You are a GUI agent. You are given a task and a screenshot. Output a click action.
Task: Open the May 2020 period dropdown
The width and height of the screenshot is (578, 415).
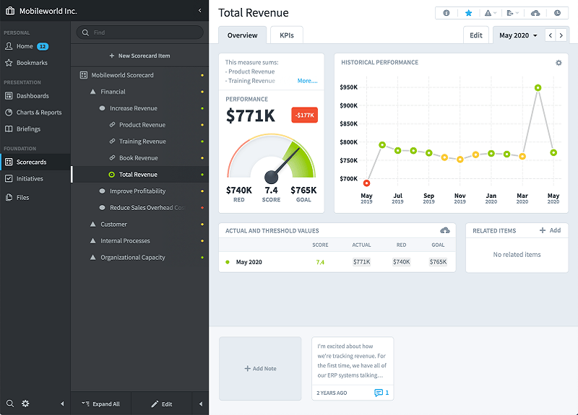518,35
